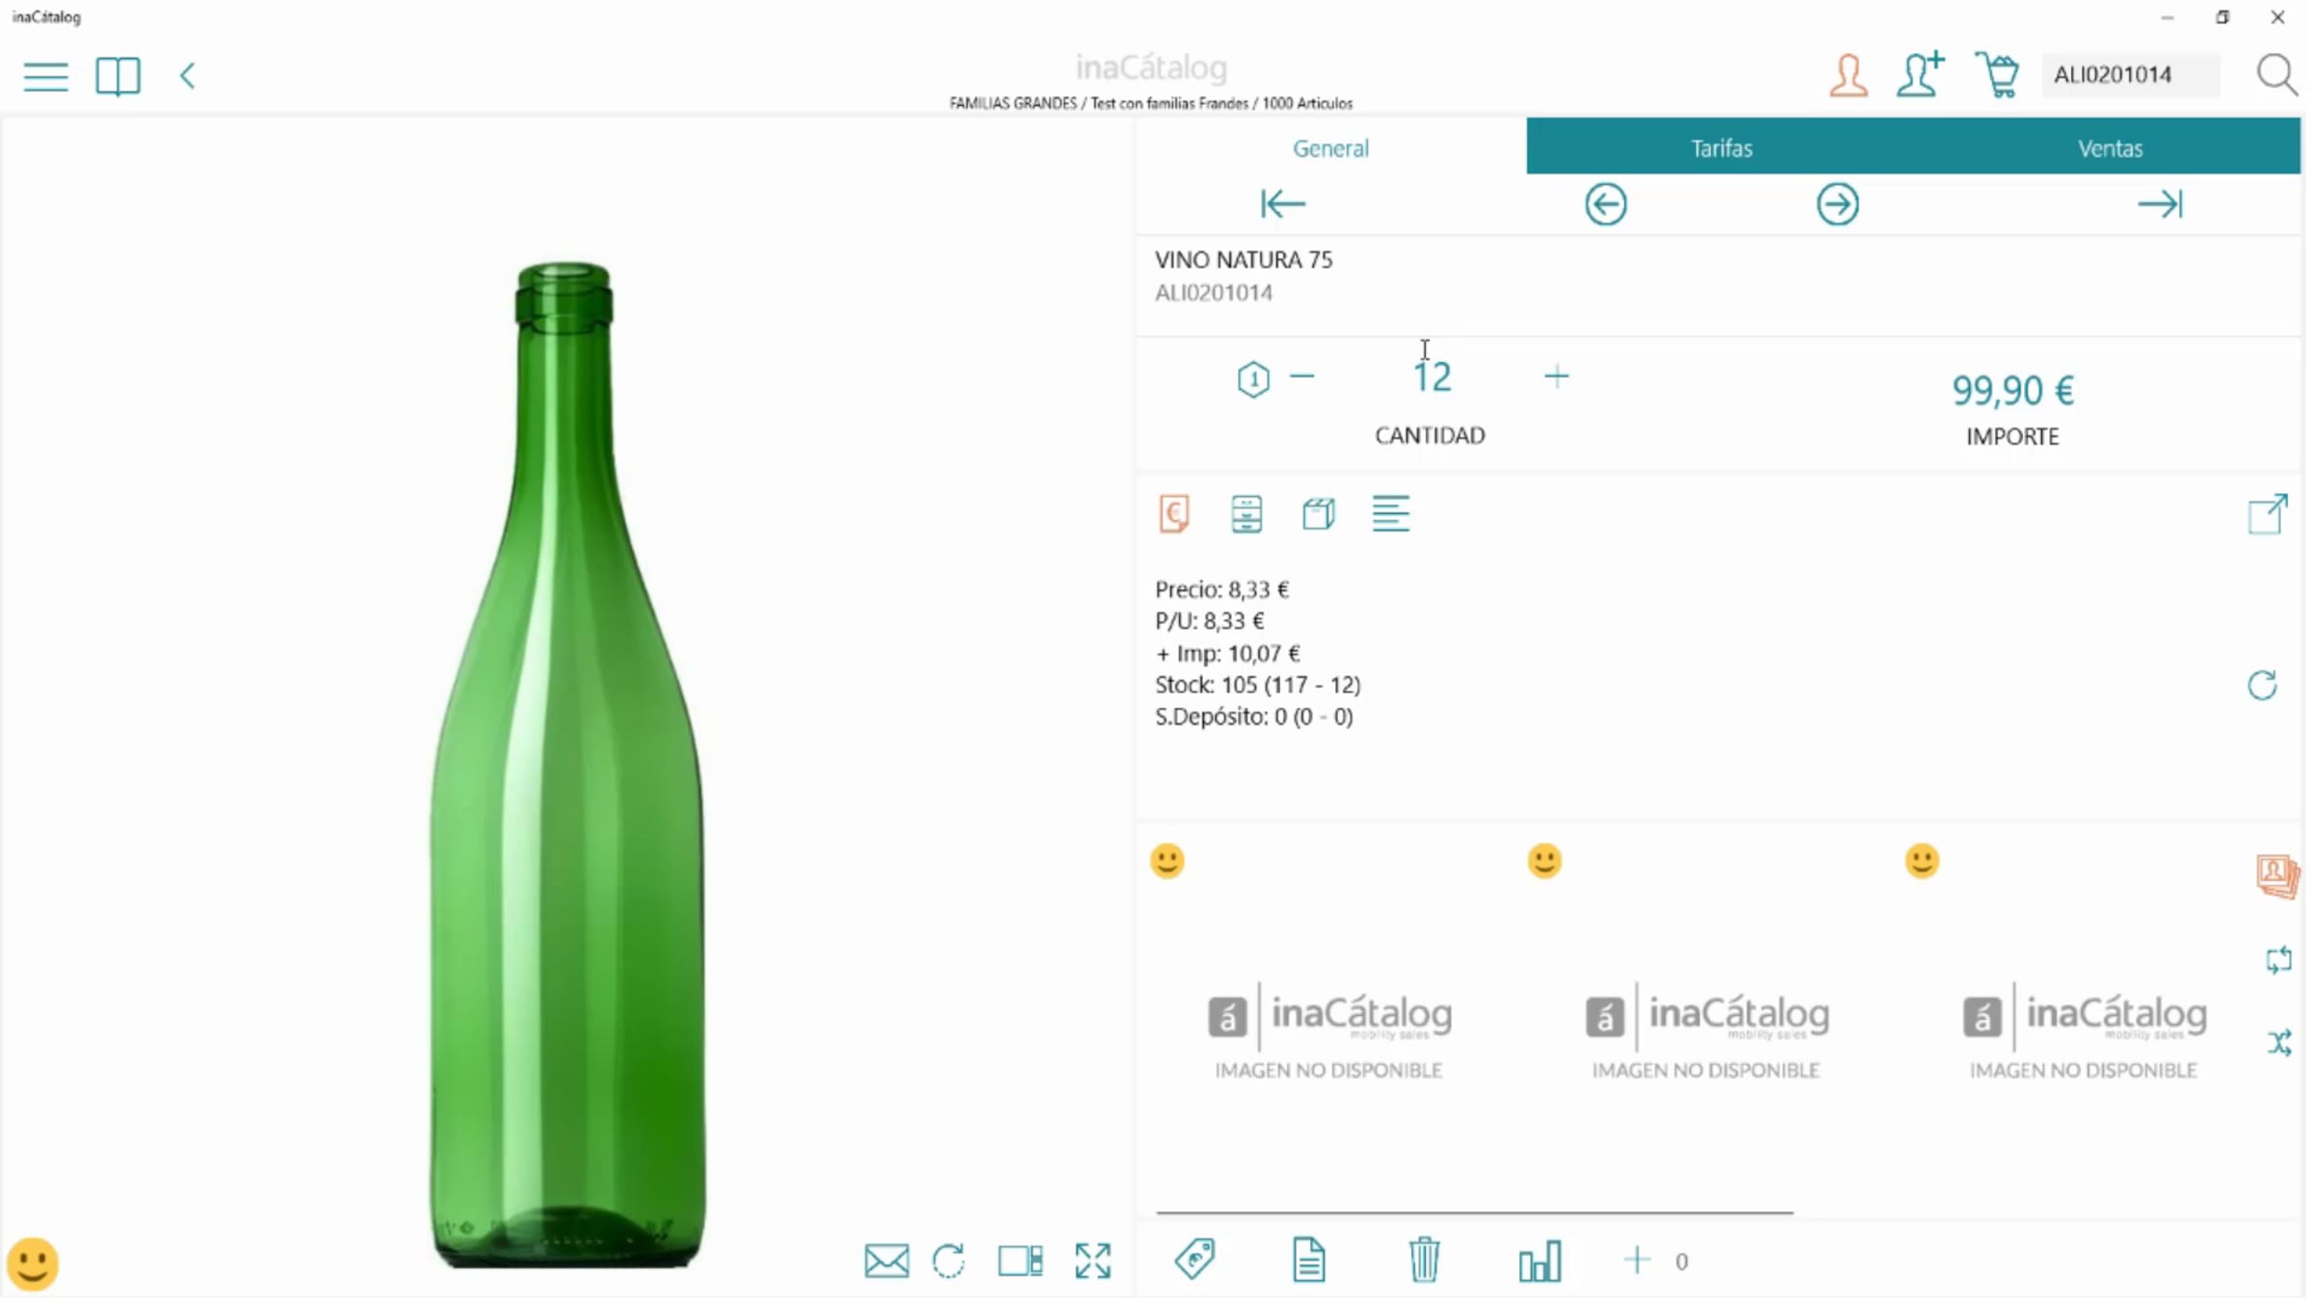Open the detail panel in external window icon
Screen dimensions: 2312x1300
coord(2268,513)
